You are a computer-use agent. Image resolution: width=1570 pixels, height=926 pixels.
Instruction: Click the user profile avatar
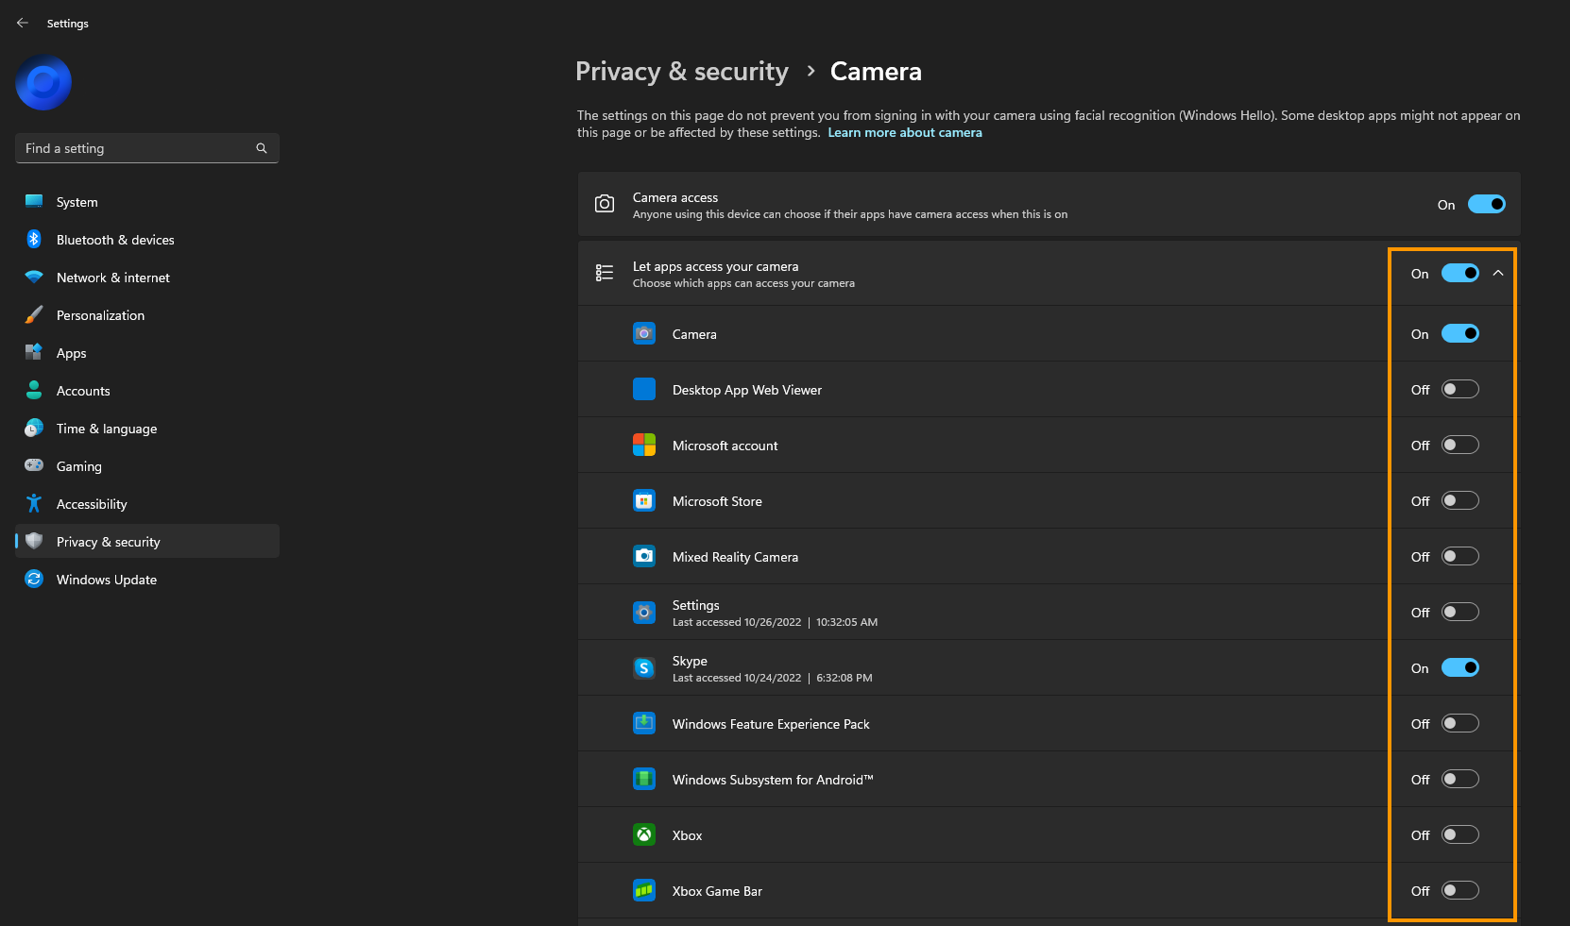pyautogui.click(x=43, y=83)
